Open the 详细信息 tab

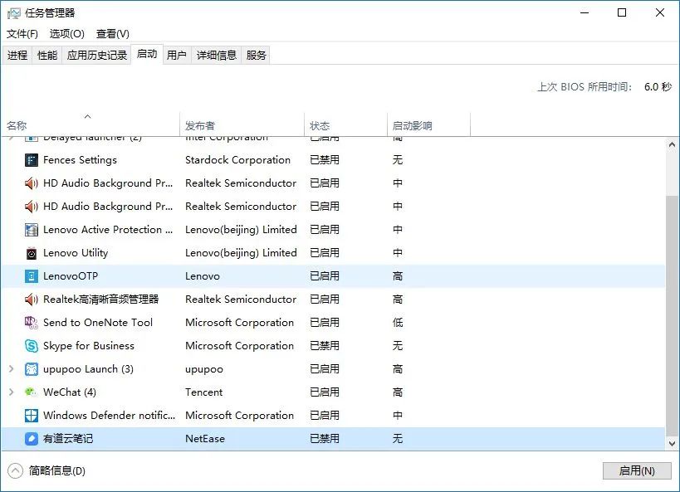[x=217, y=56]
